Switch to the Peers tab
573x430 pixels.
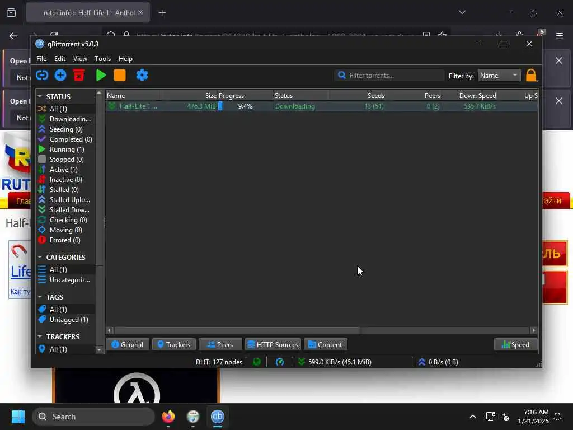[x=220, y=344]
